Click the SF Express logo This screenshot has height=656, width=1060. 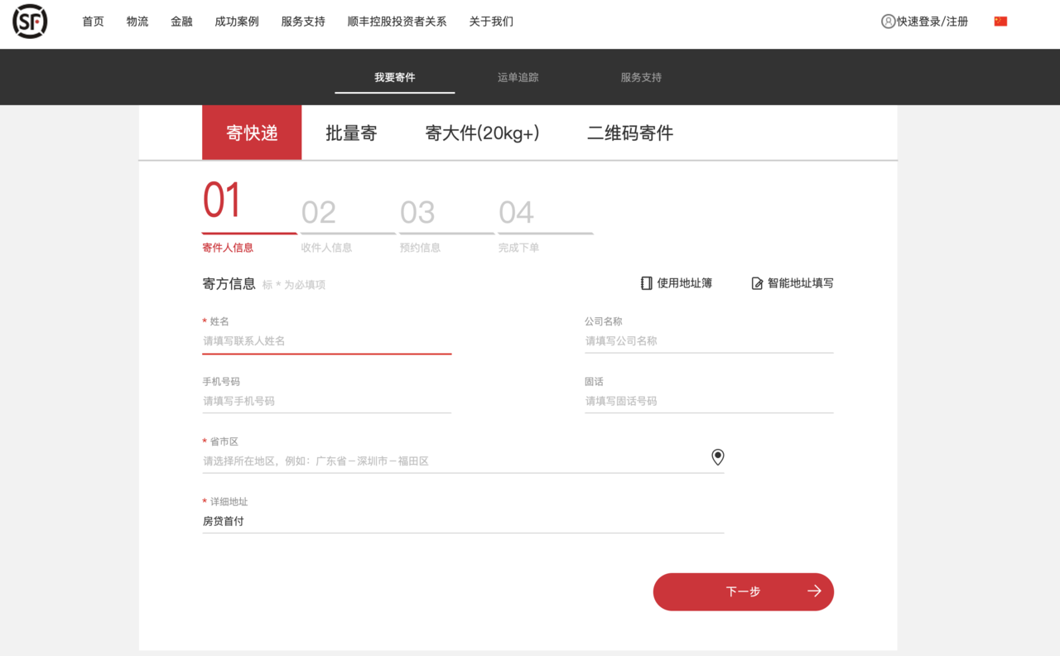30,22
